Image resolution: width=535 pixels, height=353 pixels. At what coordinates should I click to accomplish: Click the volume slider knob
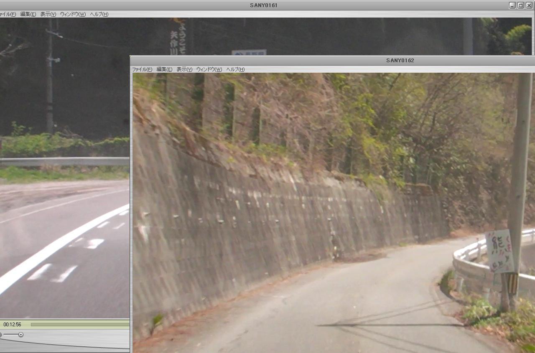tap(20, 335)
